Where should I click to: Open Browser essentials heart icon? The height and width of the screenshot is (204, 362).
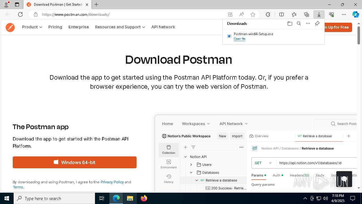point(331,14)
